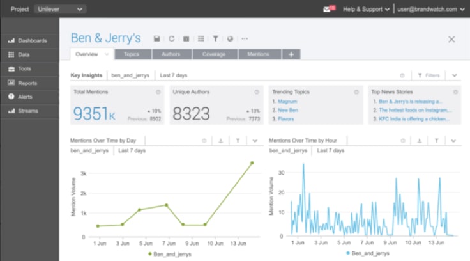Screen dimensions: 470x261
Task: Expand Mentions Over Time by Day options chevron
Action: point(255,141)
